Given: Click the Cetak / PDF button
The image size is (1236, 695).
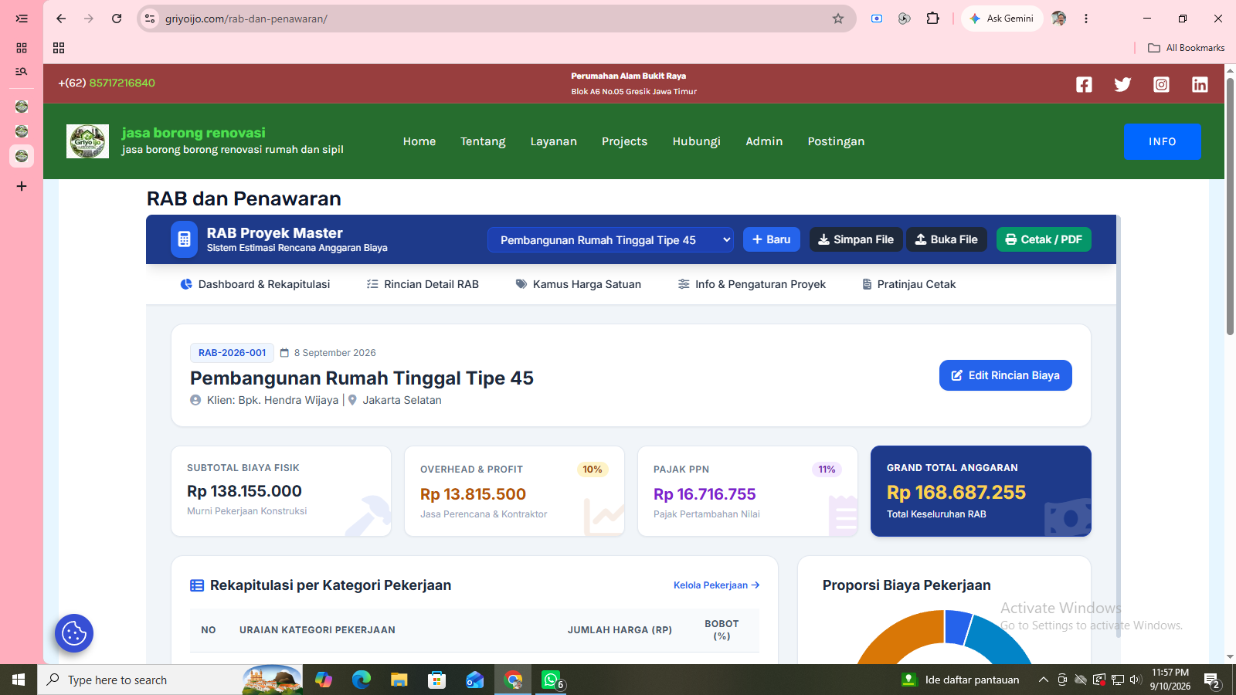Looking at the screenshot, I should coord(1044,239).
